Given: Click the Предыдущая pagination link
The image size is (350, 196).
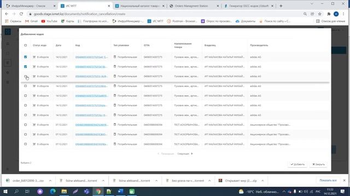Looking at the screenshot, I should [x=166, y=154].
